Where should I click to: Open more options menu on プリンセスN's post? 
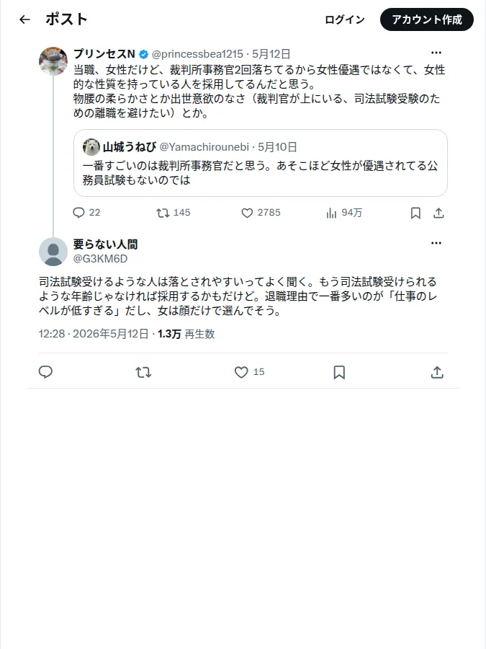pyautogui.click(x=436, y=53)
